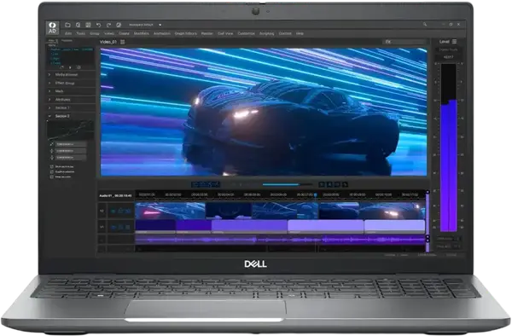Expand the Attributes section
Screen dimensions: 512x336
tap(71, 100)
